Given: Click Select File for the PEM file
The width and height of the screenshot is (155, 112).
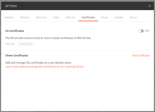Looking at the screenshot, I should [x=26, y=44].
